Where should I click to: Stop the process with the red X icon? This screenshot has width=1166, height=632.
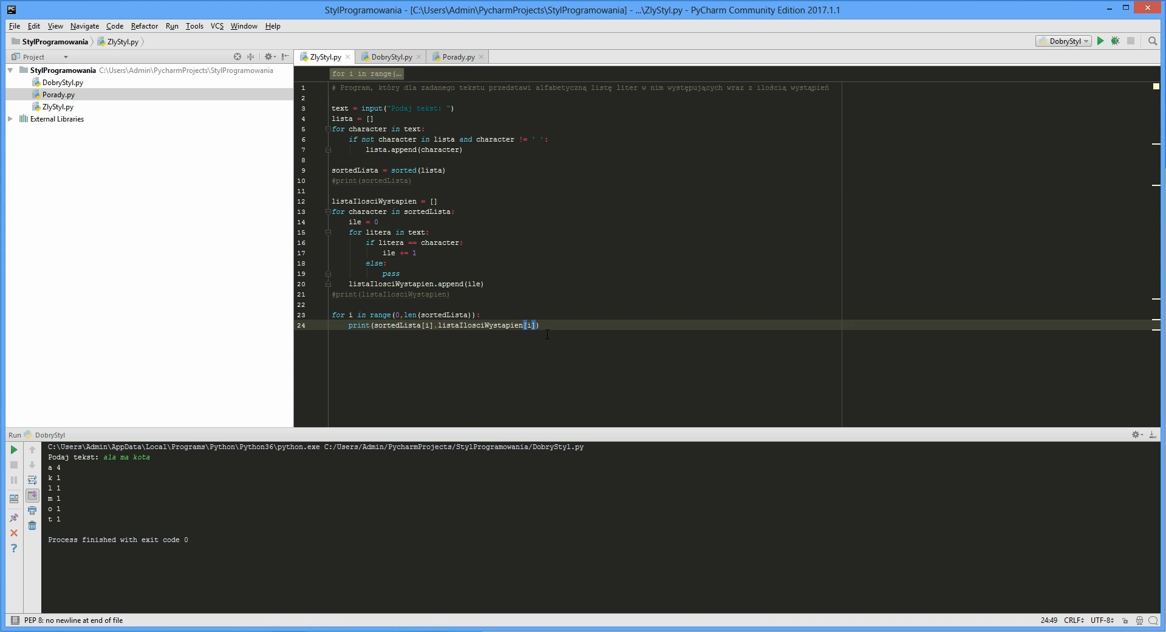[14, 533]
